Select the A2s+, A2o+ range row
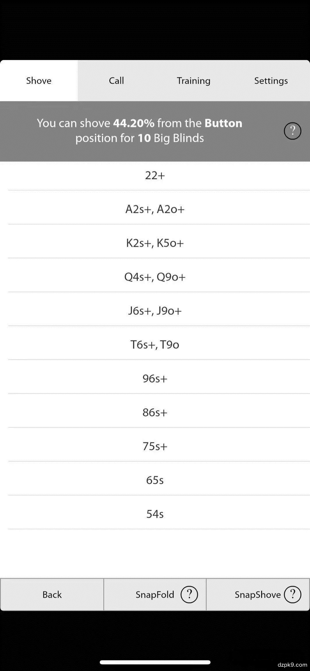The height and width of the screenshot is (671, 310). tap(155, 209)
